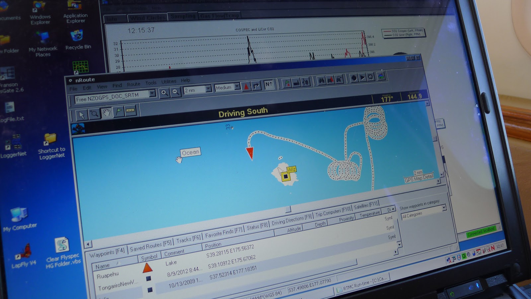Open the My Network Places desktop icon
Screen dimensions: 531x299
coord(43,44)
